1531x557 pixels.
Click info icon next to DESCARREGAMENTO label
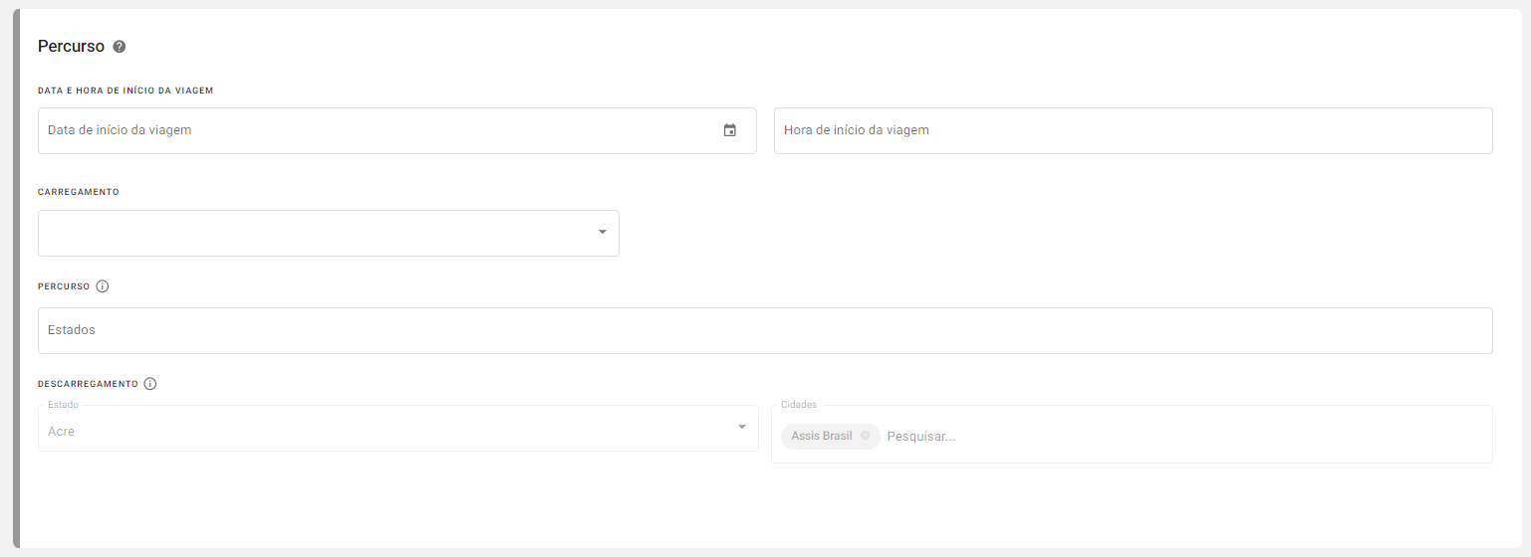click(150, 384)
